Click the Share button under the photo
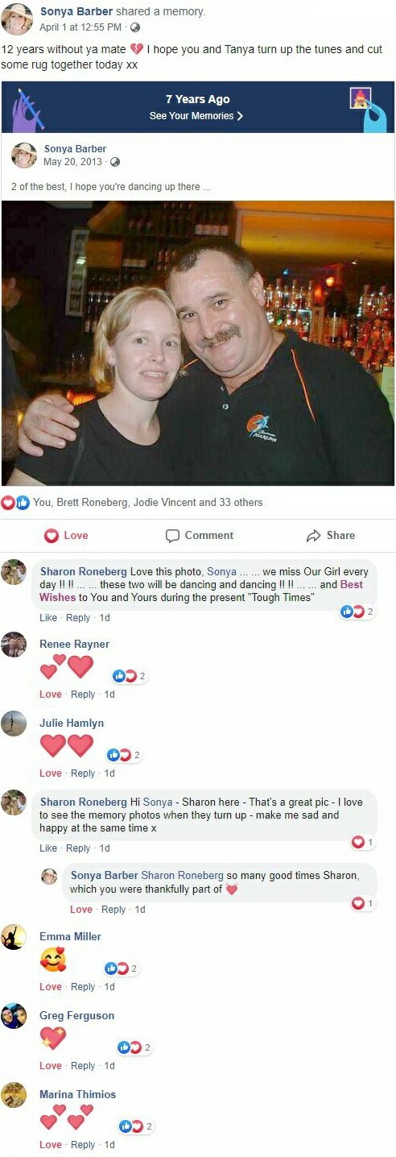396x1157 pixels. (330, 535)
